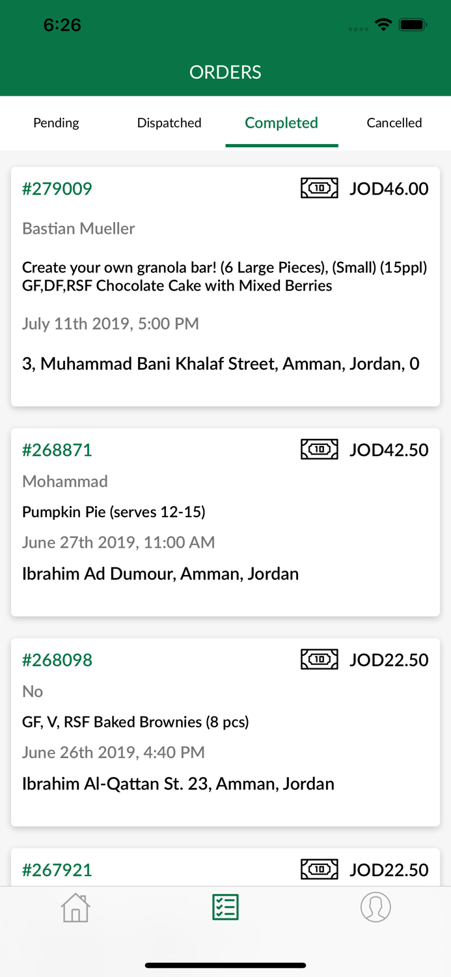Click the cash payment icon on order #268871
The width and height of the screenshot is (451, 977).
coord(319,449)
